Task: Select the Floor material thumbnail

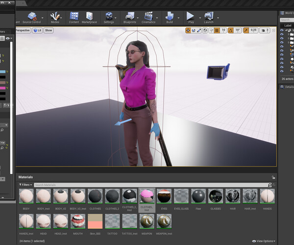Action: coord(198,196)
